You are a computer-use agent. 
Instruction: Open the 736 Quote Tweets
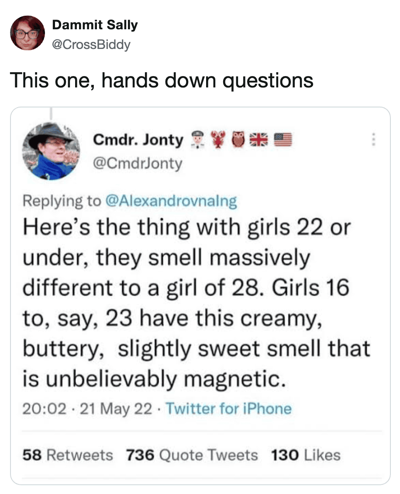pyautogui.click(x=192, y=455)
